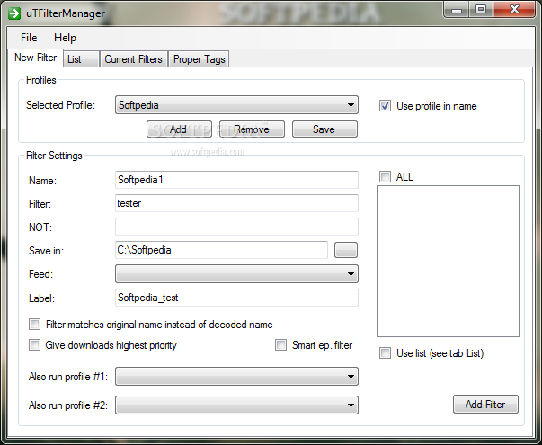542x445 pixels.
Task: Switch to the New Filter tab
Action: point(35,58)
